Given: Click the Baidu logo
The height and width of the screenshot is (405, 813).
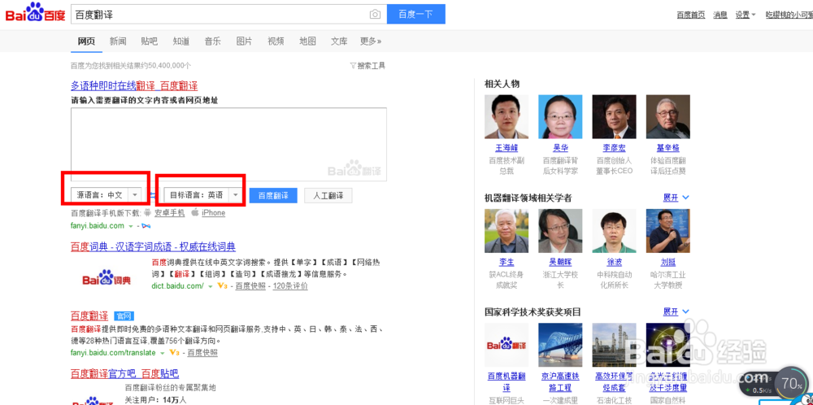Looking at the screenshot, I should click(x=35, y=12).
